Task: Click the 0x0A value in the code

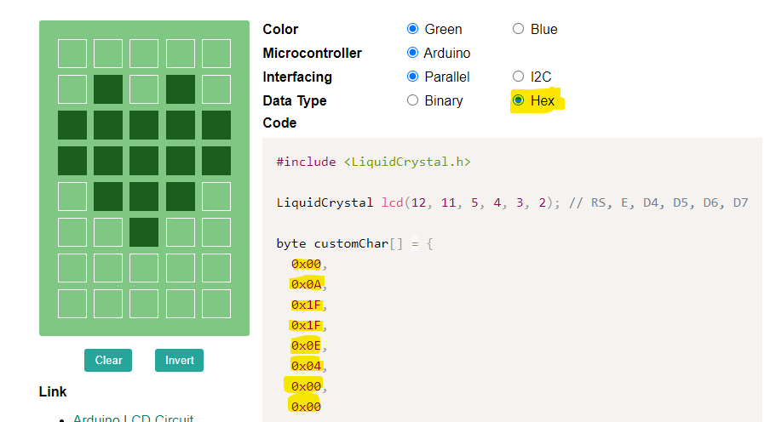Action: [x=307, y=284]
